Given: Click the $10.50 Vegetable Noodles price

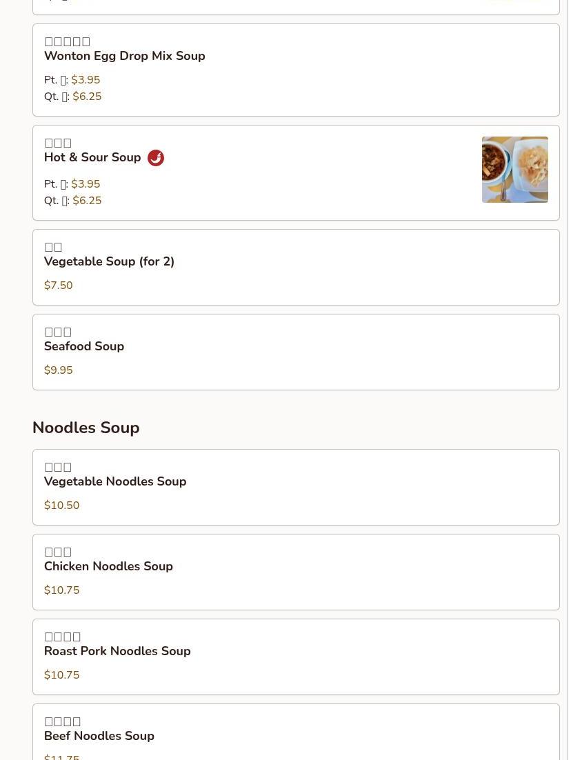Looking at the screenshot, I should (61, 505).
